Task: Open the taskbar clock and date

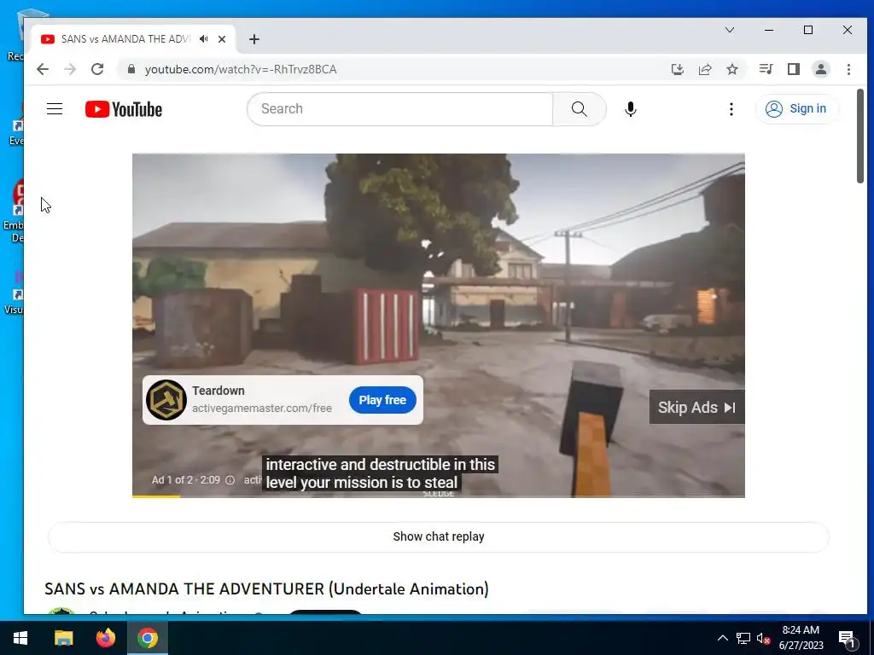Action: (x=801, y=638)
